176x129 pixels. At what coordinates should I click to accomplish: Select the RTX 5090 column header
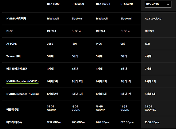53,4
